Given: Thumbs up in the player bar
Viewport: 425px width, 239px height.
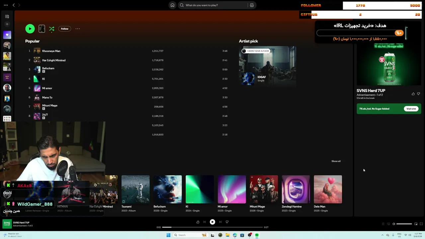Looking at the screenshot, I should tap(198, 222).
